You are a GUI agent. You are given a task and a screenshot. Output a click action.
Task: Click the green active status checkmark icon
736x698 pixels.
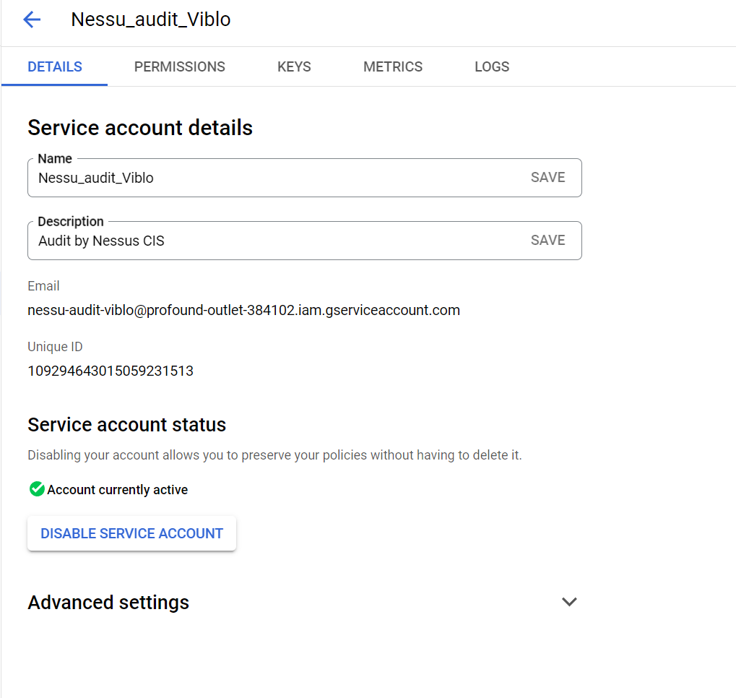click(x=37, y=489)
